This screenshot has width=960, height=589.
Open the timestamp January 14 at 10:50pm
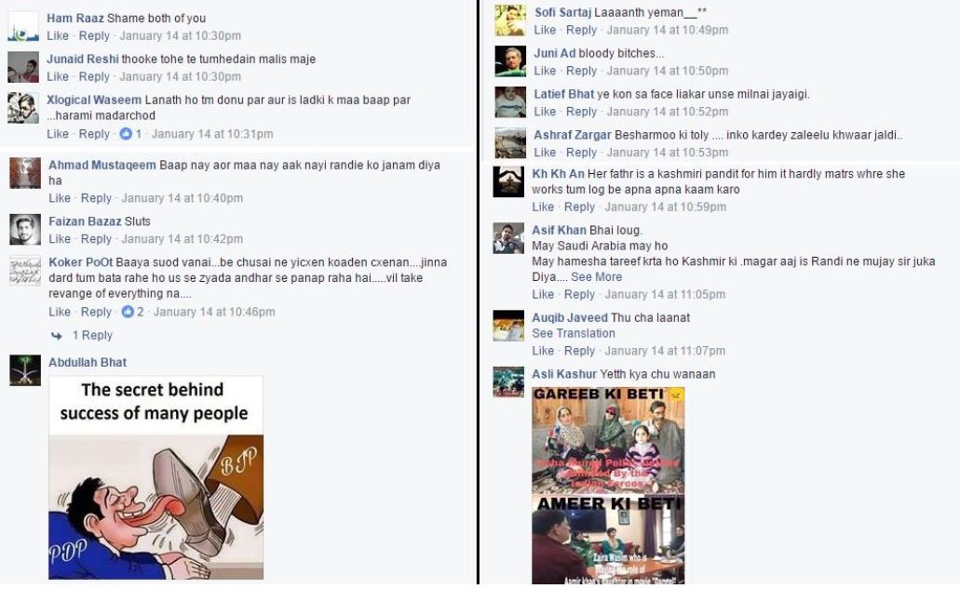pos(668,71)
